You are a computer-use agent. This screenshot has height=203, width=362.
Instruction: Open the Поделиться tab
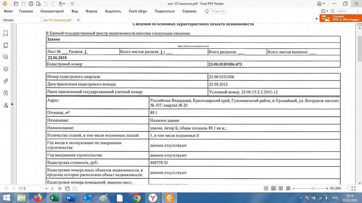(x=165, y=11)
